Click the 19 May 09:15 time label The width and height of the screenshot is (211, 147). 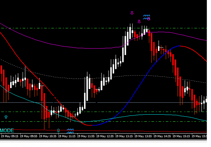9,136
